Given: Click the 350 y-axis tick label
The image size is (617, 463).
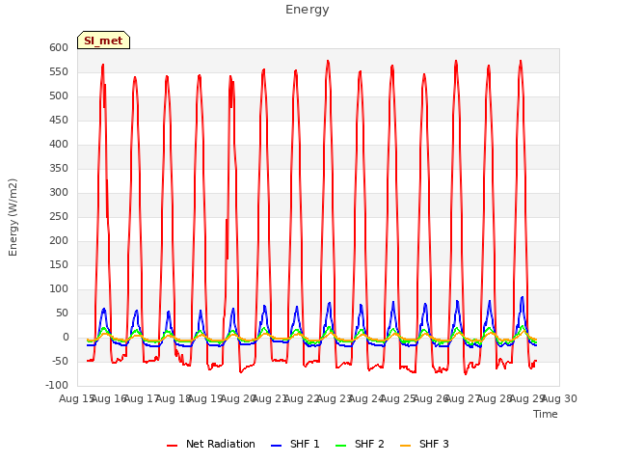Looking at the screenshot, I should coord(59,168).
